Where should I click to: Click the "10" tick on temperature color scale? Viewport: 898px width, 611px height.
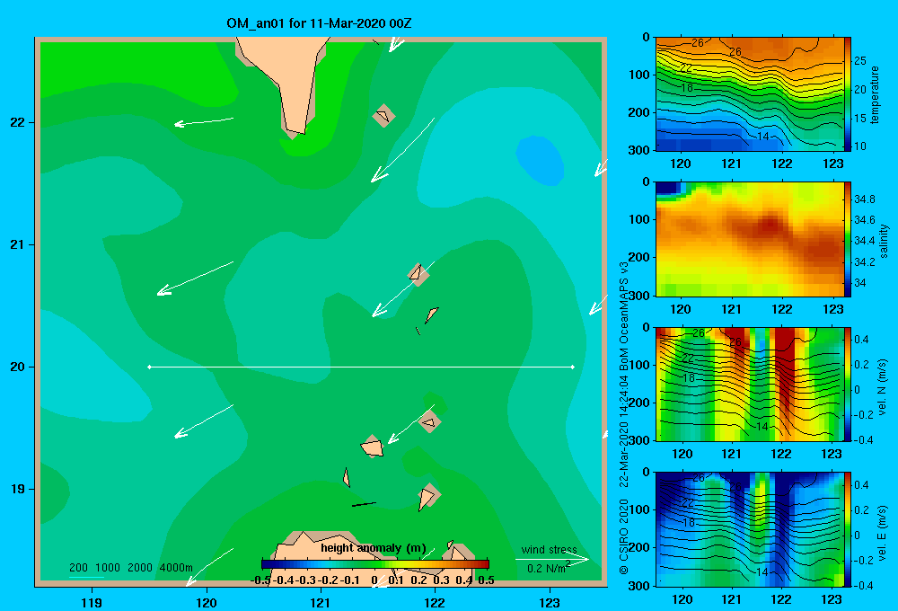pos(859,146)
